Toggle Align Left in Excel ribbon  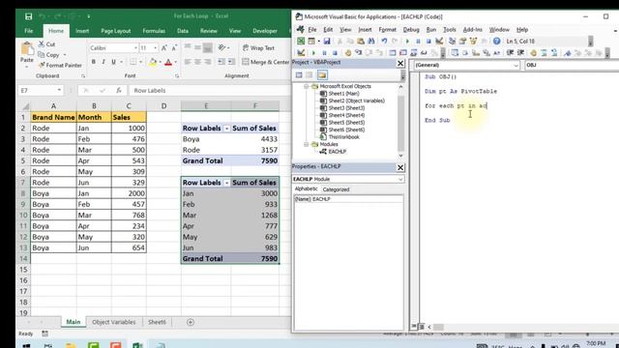(188, 62)
